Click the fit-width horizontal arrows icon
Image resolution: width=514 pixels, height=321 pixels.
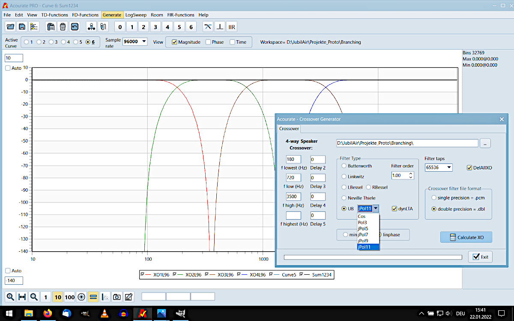[22, 297]
